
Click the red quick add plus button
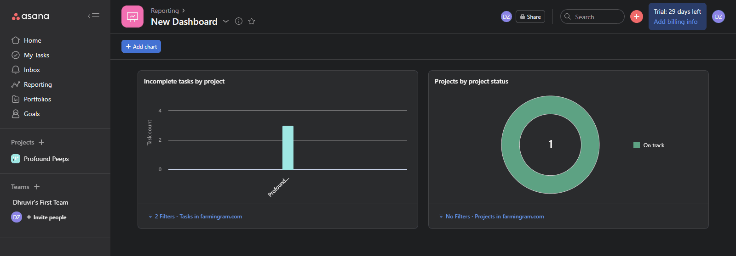637,17
